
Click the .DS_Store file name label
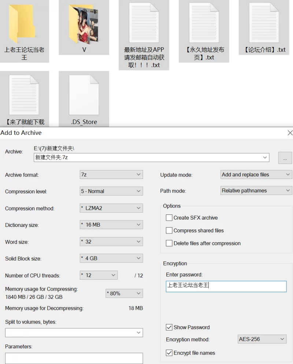pos(84,122)
